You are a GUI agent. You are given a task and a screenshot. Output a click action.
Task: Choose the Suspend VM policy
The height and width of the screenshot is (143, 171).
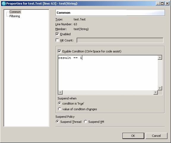[x=85, y=121]
